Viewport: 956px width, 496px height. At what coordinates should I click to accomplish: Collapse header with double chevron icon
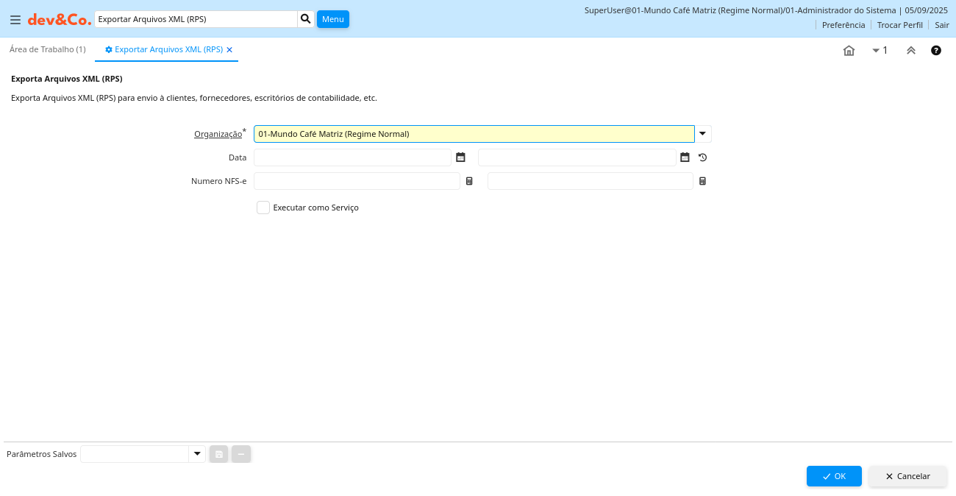[910, 51]
